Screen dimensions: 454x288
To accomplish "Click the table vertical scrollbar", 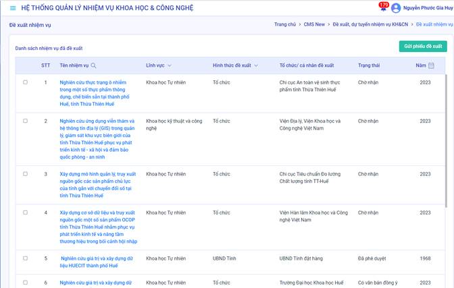I will coord(446,141).
